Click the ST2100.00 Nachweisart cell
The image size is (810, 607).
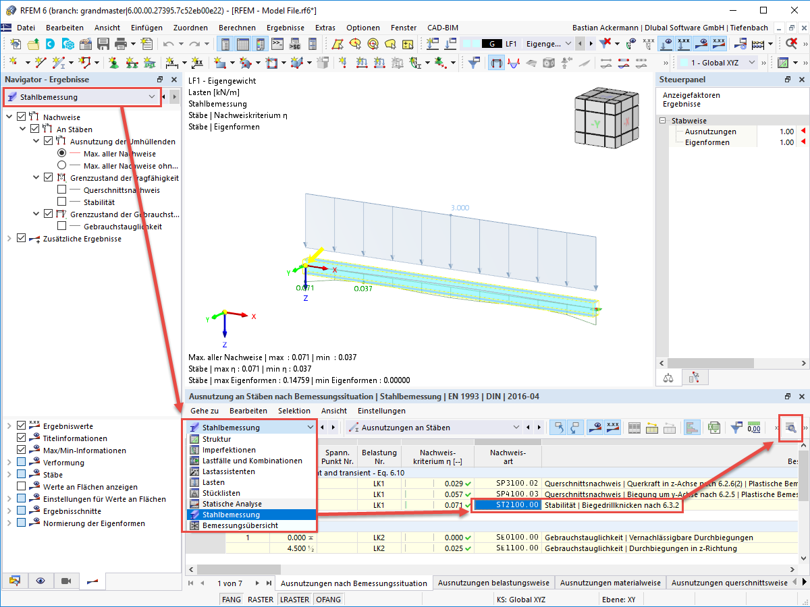(508, 504)
